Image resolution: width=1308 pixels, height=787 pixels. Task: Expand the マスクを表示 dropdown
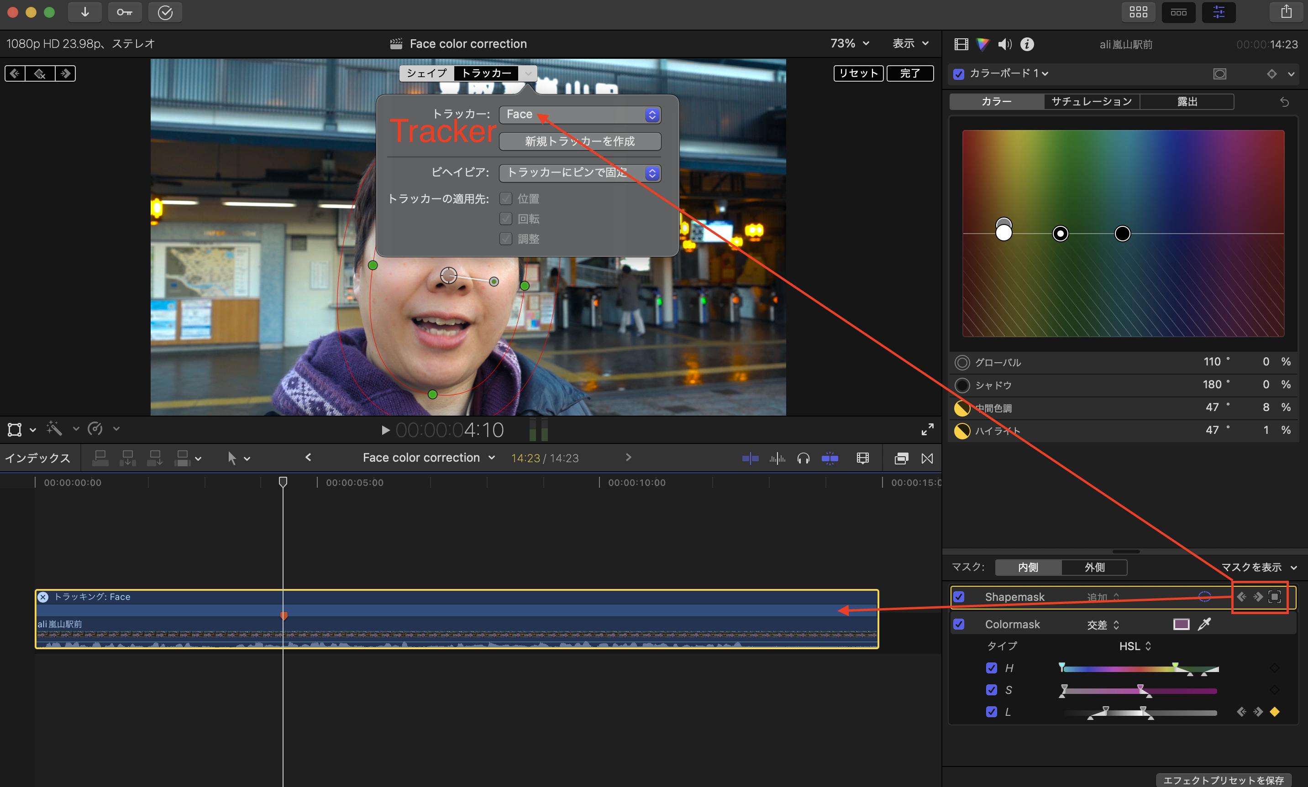[1259, 568]
